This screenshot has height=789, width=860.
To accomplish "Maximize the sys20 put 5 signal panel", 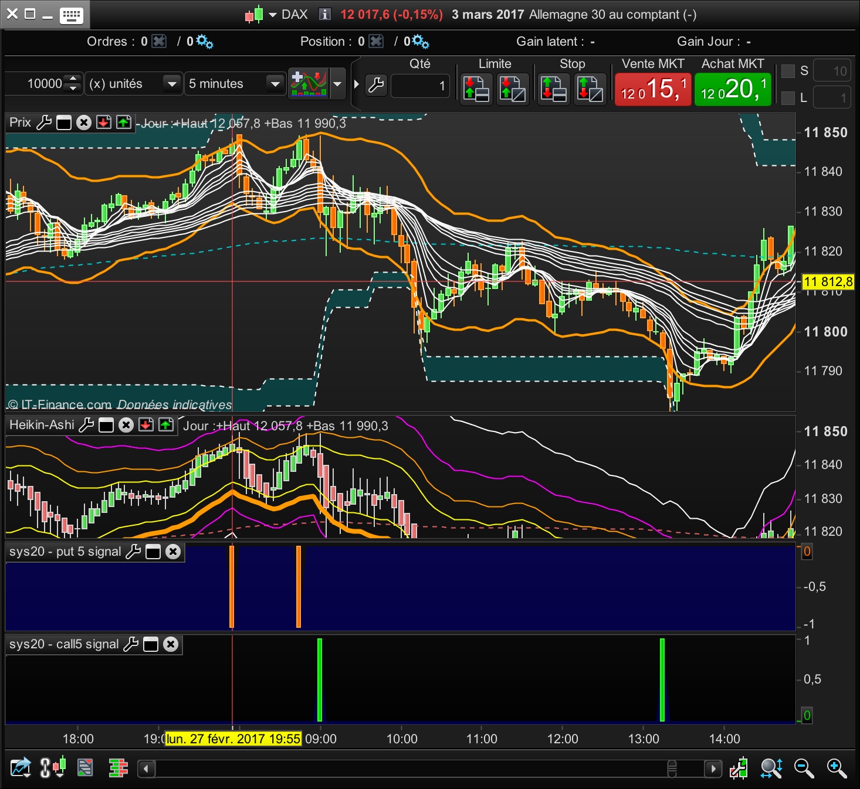I will pos(153,552).
